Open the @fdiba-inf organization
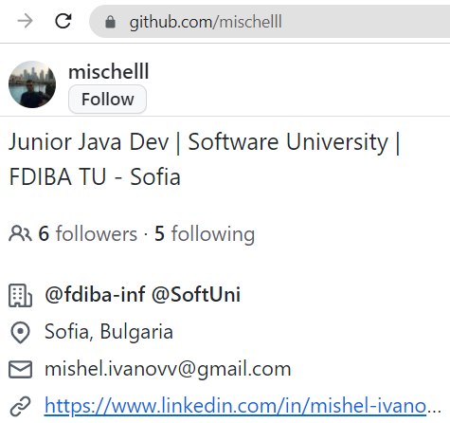This screenshot has height=423, width=450. click(95, 294)
